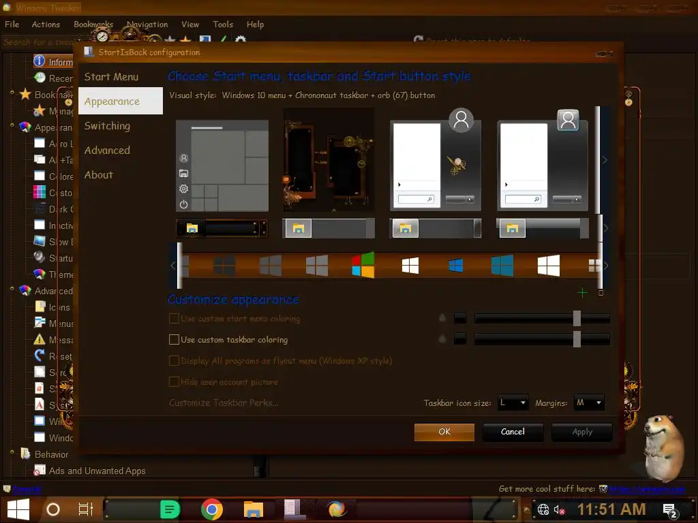The image size is (698, 523).
Task: Pick the small blue Windows logo start button
Action: [x=455, y=266]
